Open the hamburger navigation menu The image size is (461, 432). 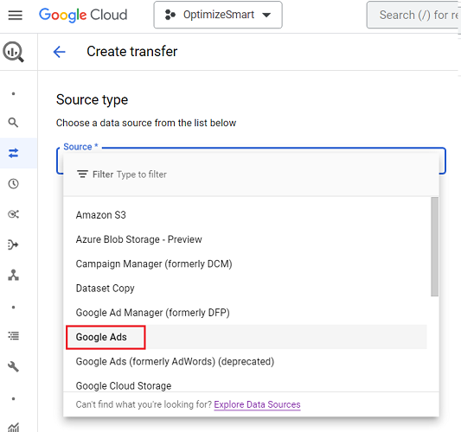coord(16,15)
